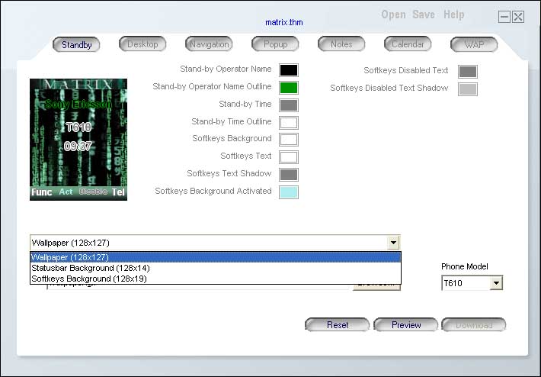This screenshot has height=377, width=541.
Task: Edit Softkeys Disabled Text Shadow color
Action: tap(468, 89)
